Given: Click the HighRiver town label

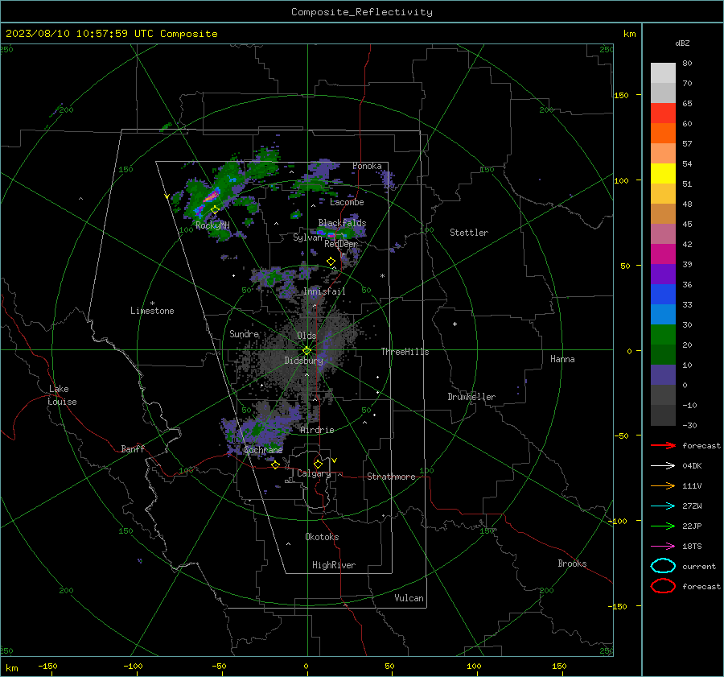Looking at the screenshot, I should [334, 565].
